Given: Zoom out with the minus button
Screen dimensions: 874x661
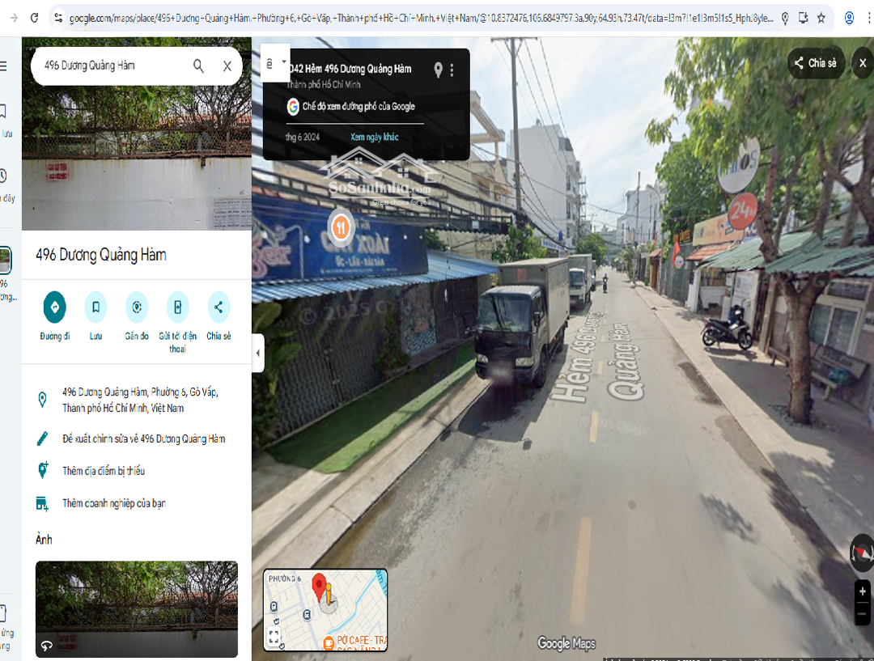Looking at the screenshot, I should coord(863,614).
